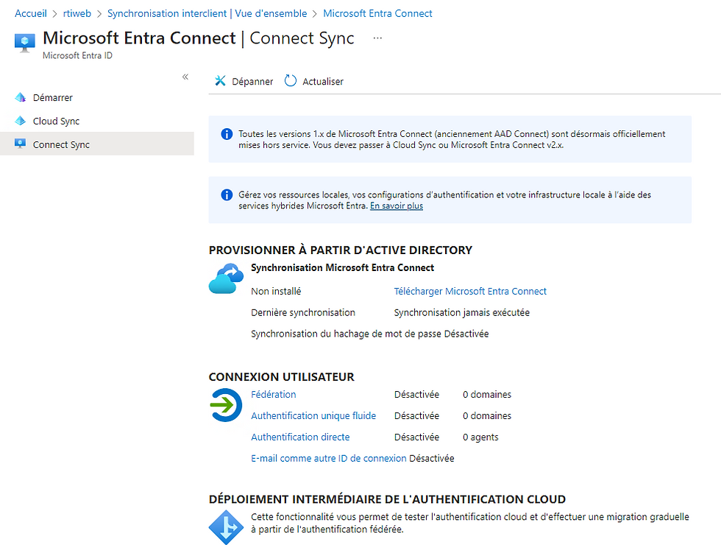The width and height of the screenshot is (721, 545).
Task: Collapse the left navigation pane
Action: coord(185,77)
